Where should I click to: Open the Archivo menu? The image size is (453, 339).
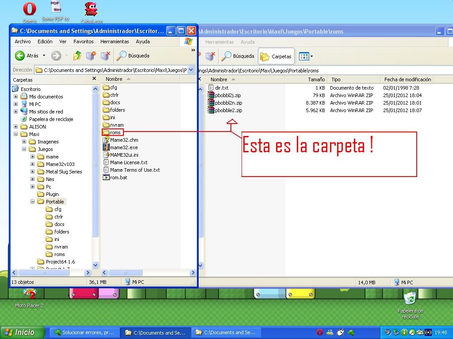click(23, 41)
